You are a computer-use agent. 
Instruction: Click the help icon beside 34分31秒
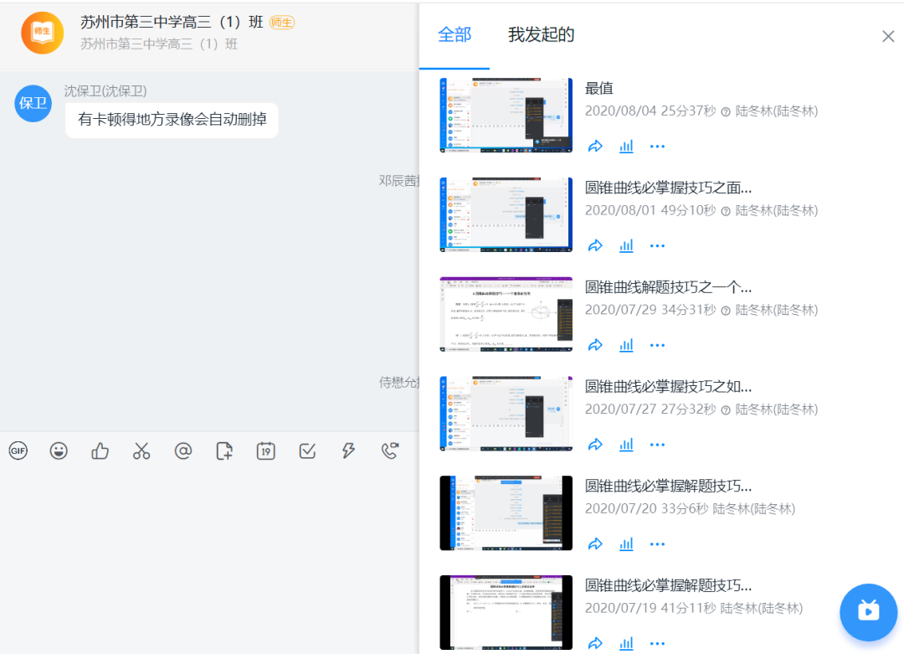click(726, 311)
